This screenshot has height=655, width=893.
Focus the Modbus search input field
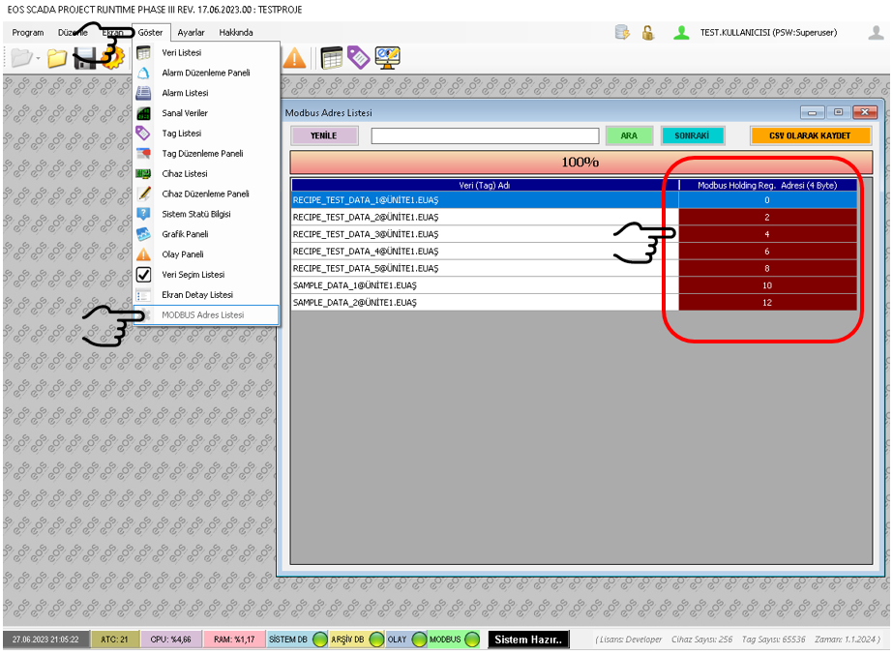click(x=486, y=135)
